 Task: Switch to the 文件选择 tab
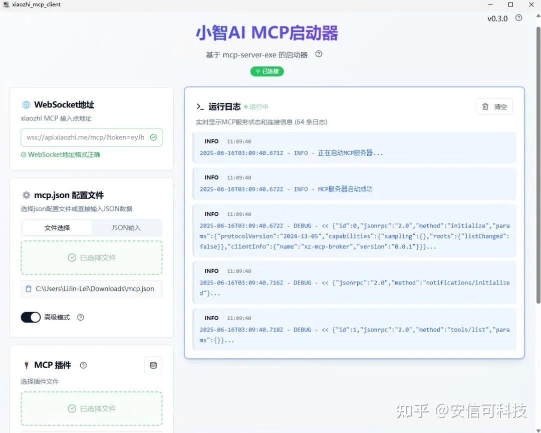pyautogui.click(x=57, y=227)
